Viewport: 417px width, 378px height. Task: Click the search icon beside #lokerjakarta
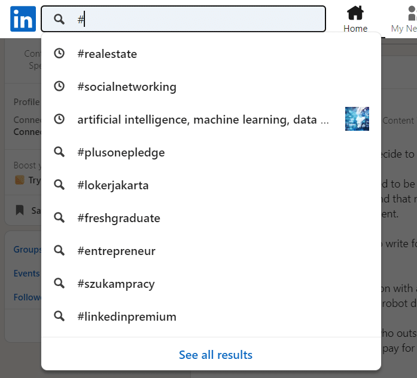pyautogui.click(x=59, y=185)
